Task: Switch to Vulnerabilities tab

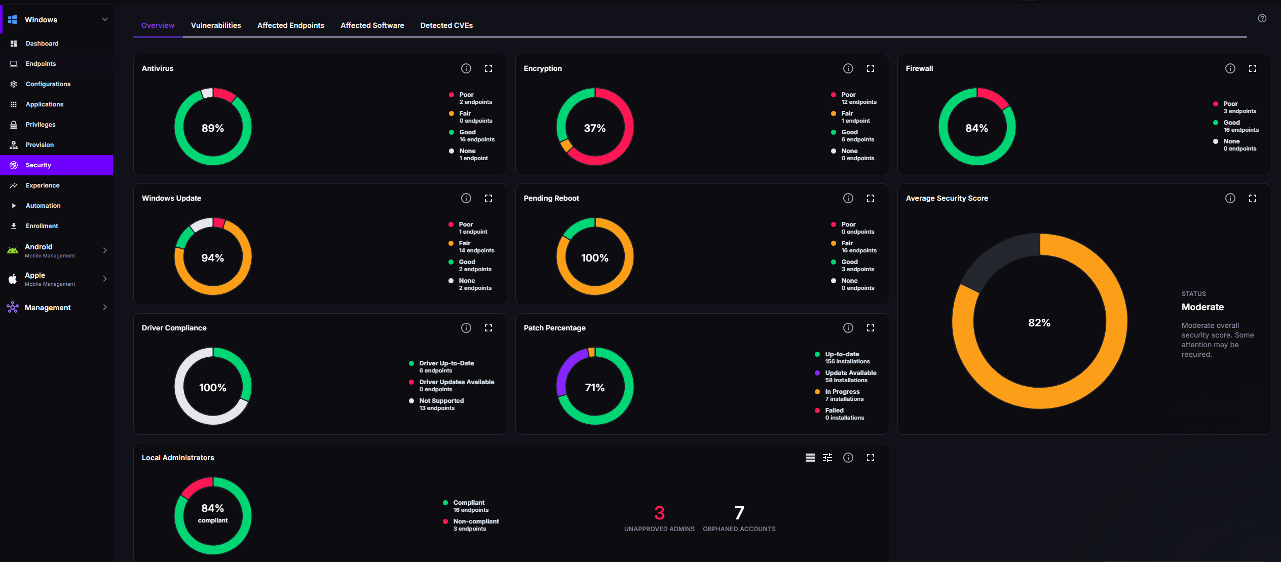Action: click(x=216, y=25)
